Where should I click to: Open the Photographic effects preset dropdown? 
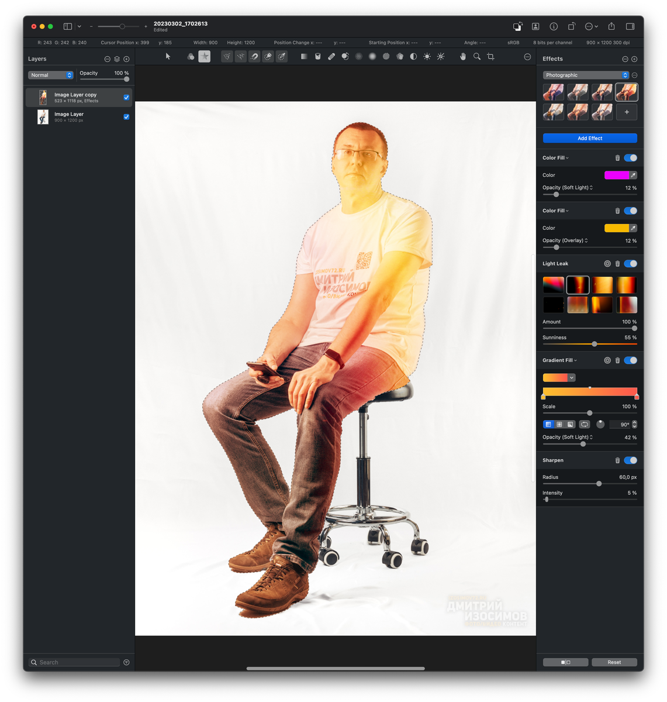coord(586,75)
